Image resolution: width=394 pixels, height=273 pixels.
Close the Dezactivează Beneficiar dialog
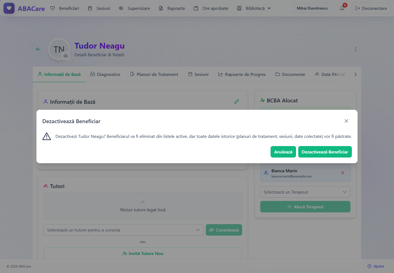tap(346, 121)
